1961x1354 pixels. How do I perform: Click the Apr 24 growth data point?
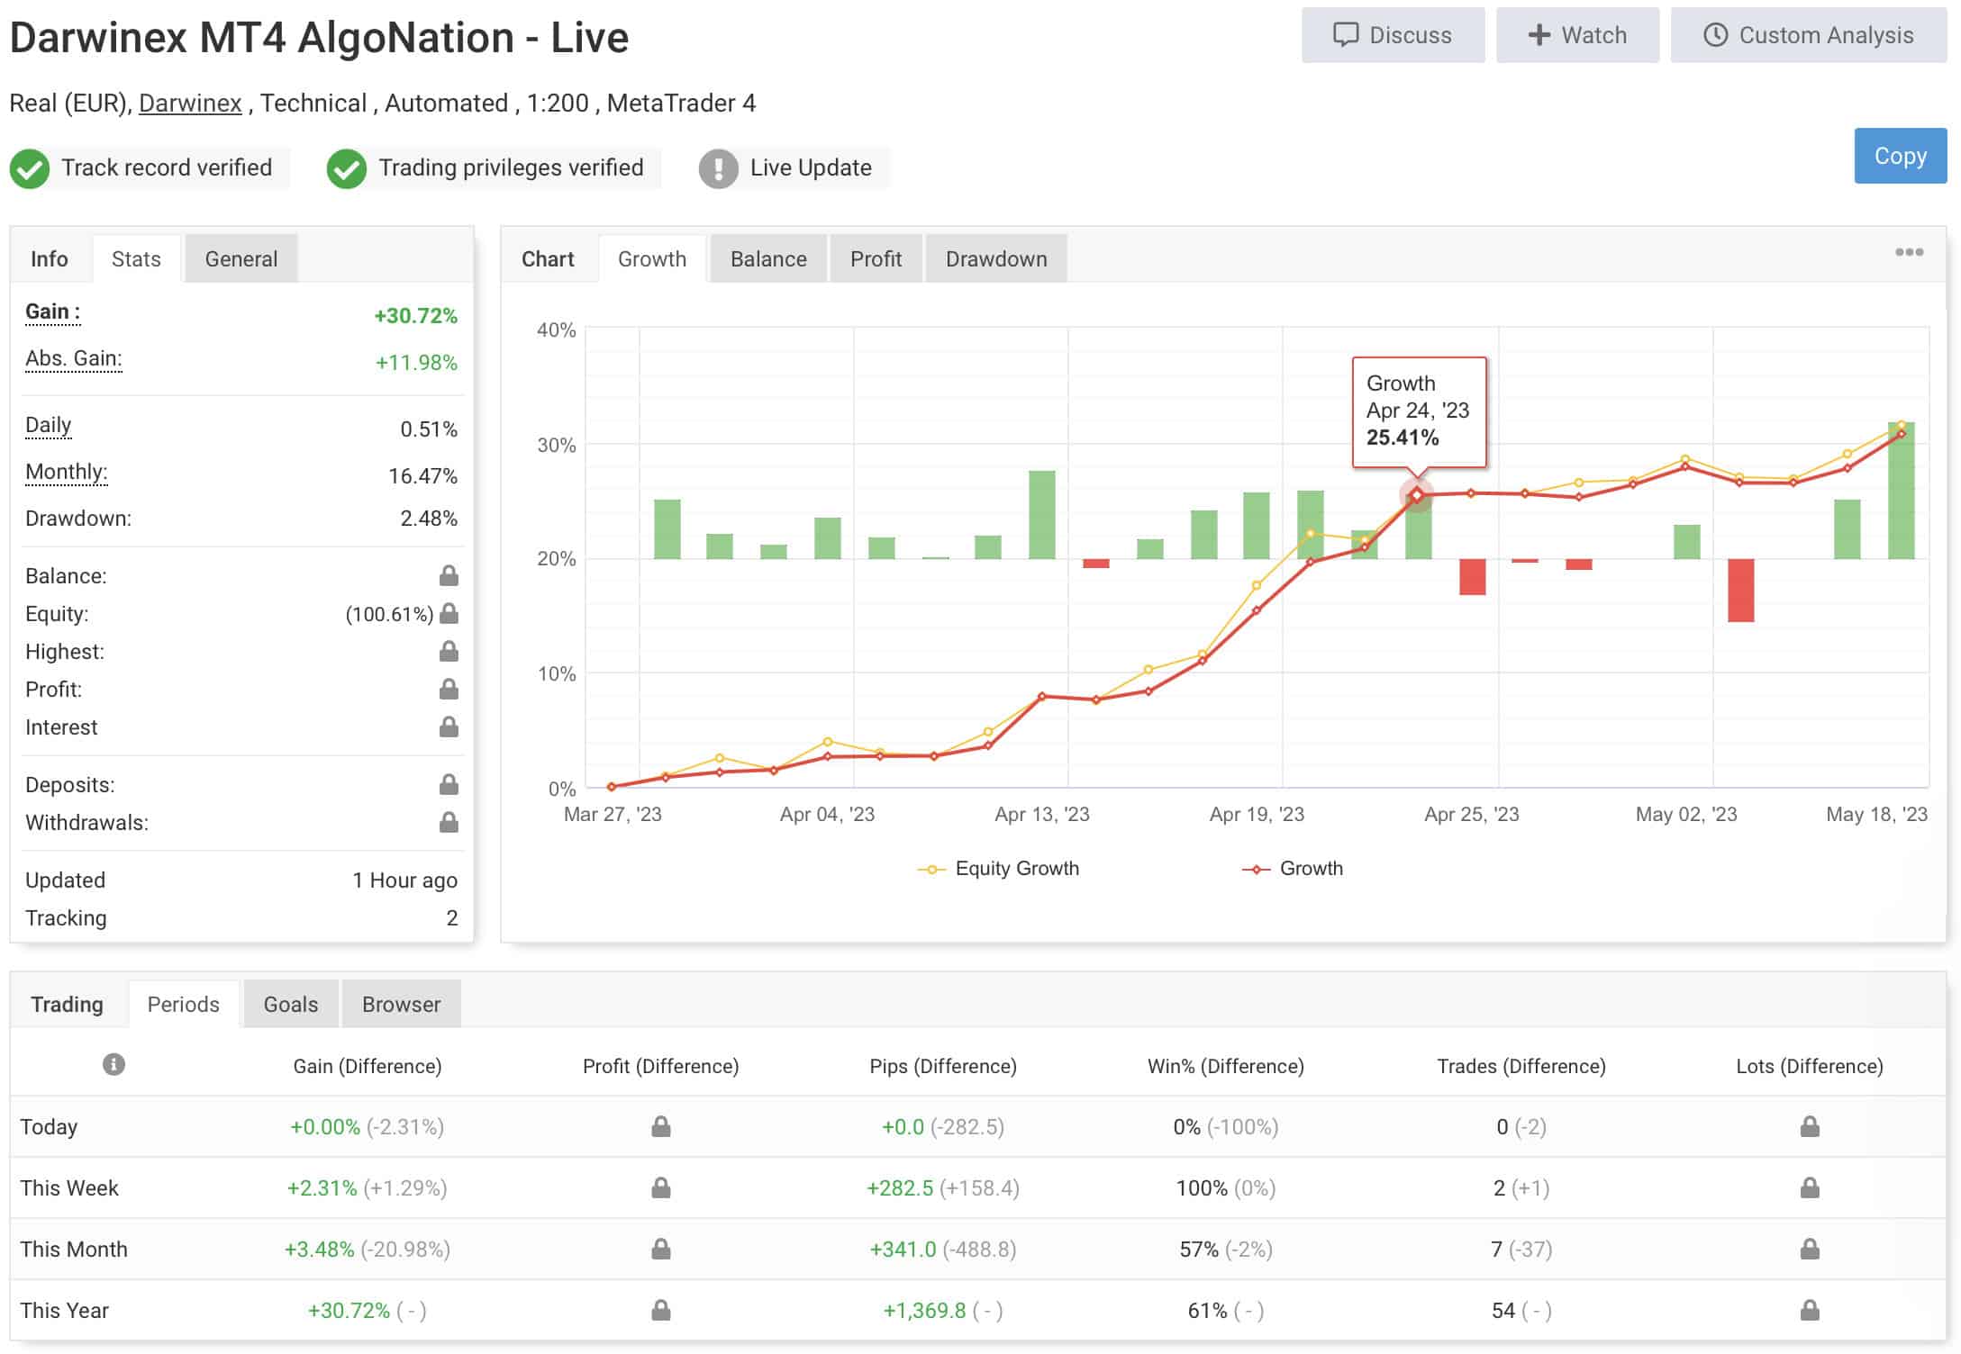click(1416, 495)
